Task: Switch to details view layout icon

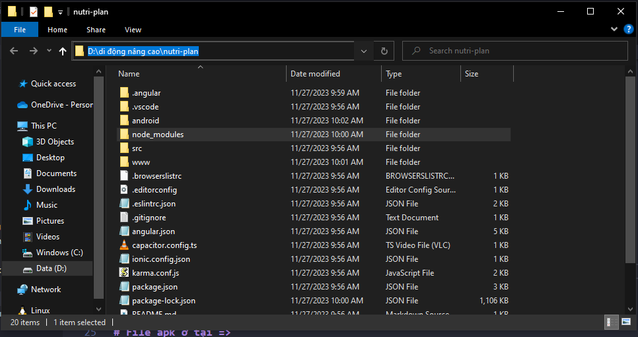Action: pyautogui.click(x=611, y=322)
